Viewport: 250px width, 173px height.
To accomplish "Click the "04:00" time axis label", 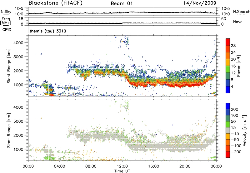I will coord(60,166).
